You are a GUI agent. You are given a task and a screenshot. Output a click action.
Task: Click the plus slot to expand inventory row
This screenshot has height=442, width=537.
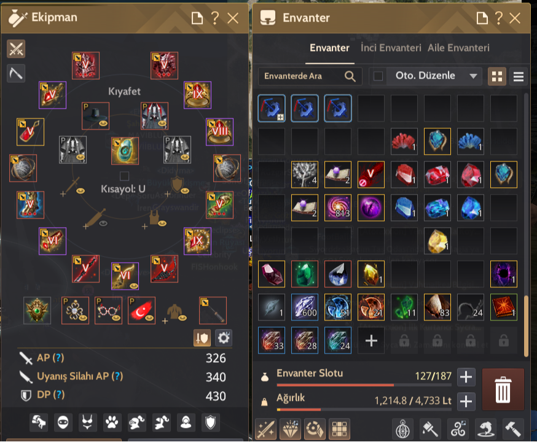click(371, 340)
